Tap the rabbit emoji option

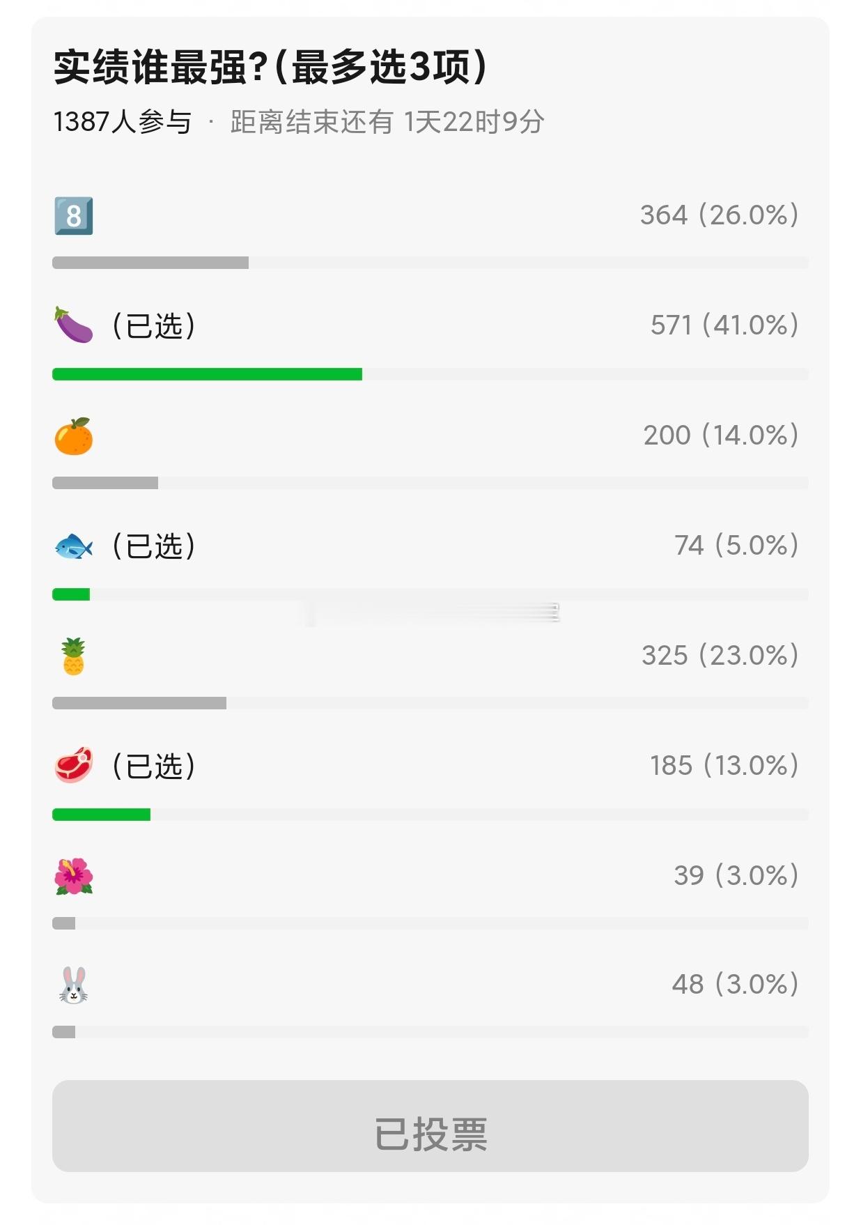point(73,985)
